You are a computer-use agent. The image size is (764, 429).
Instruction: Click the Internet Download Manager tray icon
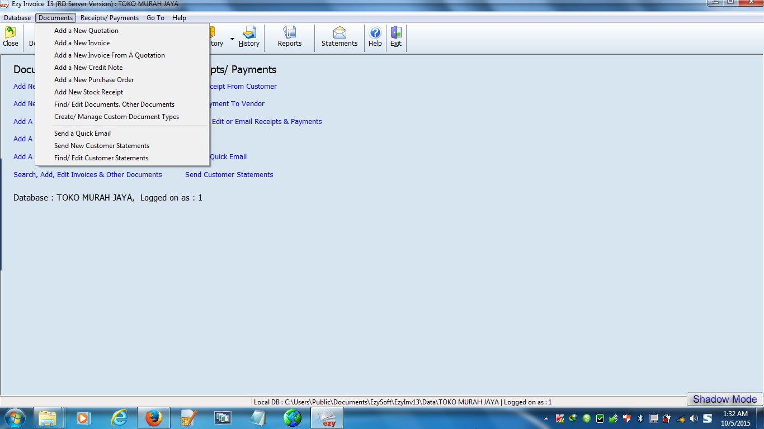click(573, 418)
